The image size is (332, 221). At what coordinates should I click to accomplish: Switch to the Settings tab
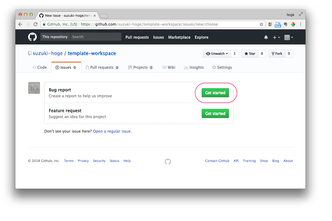point(222,67)
